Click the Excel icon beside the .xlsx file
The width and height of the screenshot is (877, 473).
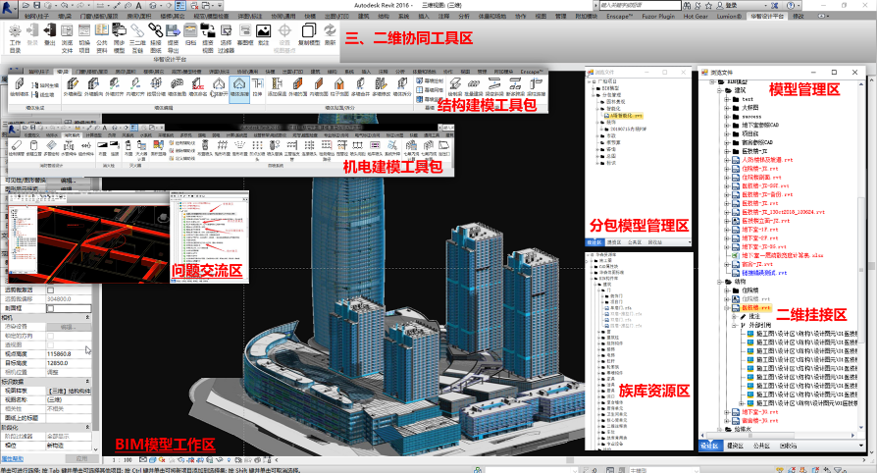pos(736,255)
